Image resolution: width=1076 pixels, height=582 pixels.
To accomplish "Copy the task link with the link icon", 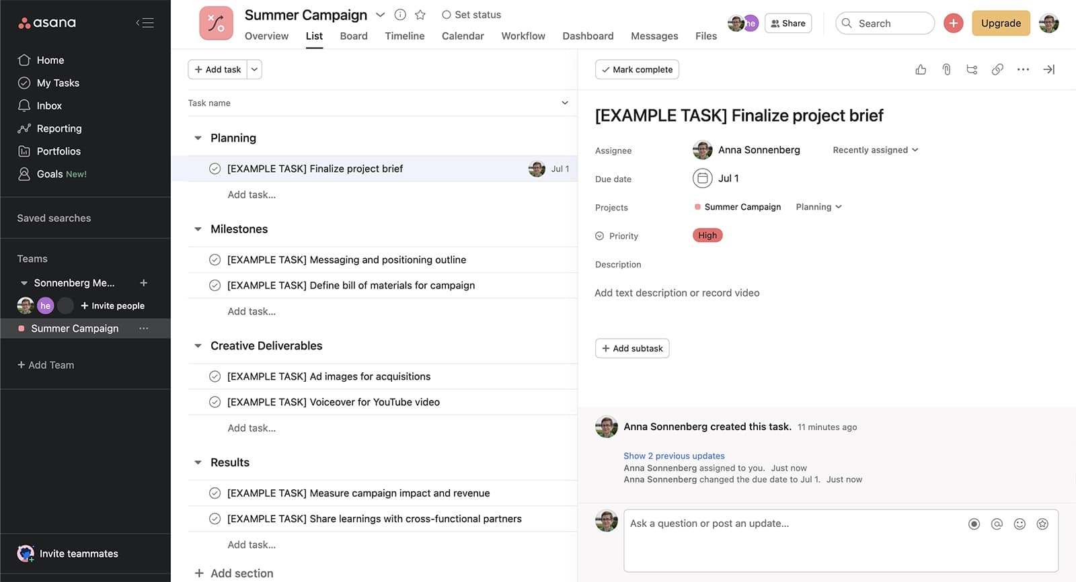I will 997,69.
